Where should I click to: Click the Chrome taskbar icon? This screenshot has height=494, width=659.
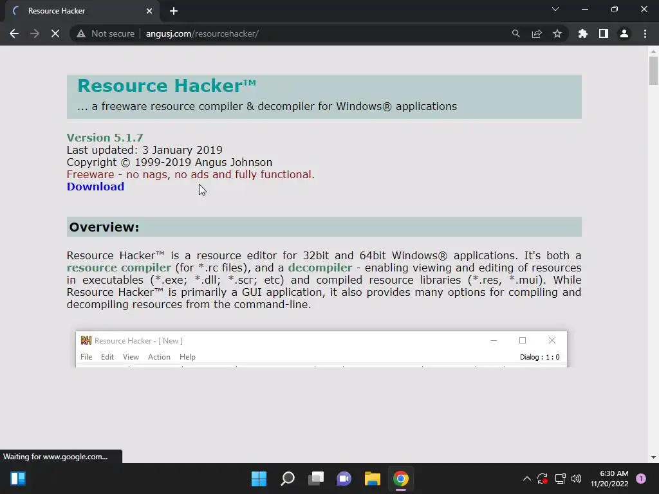click(x=400, y=479)
